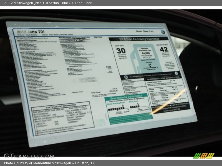This screenshot has width=222, height=166.
Task: Click the 'Parts Content Information' heading
Action: pos(61,106)
